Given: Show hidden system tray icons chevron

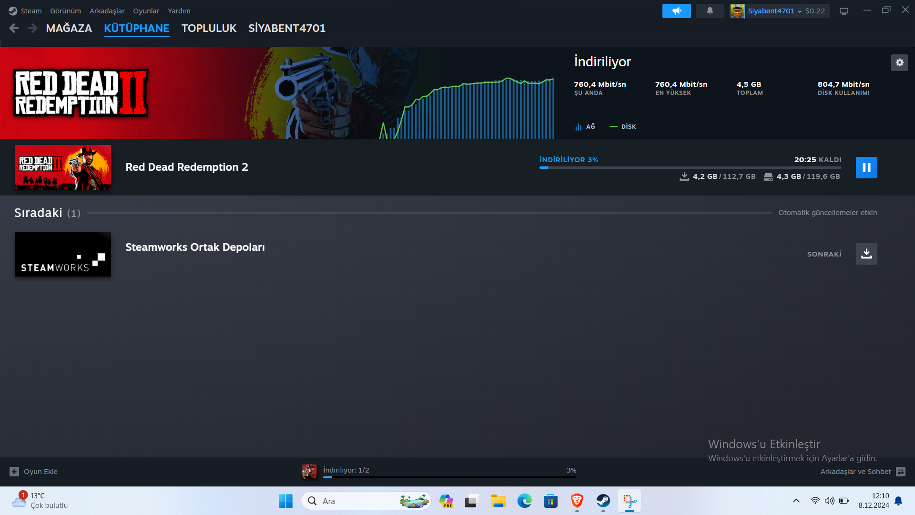Looking at the screenshot, I should (x=796, y=500).
